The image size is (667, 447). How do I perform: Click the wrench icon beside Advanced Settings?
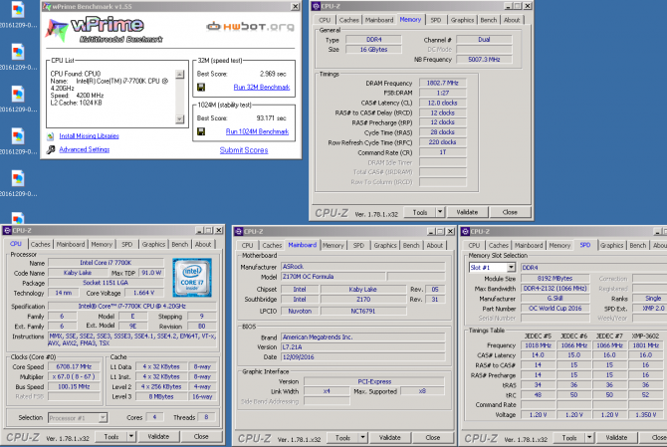click(x=51, y=149)
